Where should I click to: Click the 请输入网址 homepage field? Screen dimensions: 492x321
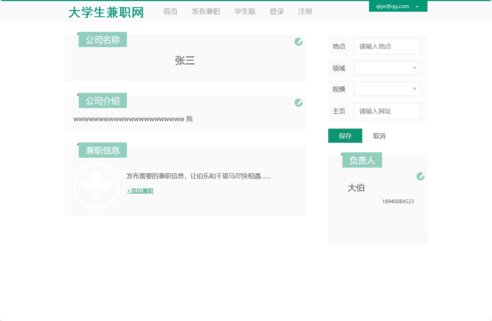387,111
